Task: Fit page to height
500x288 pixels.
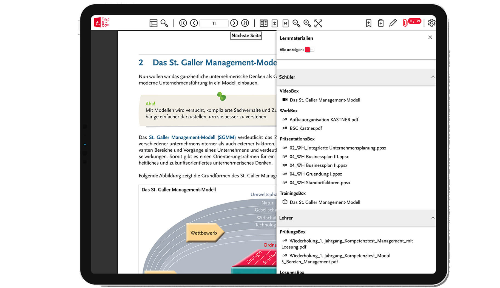Action: pos(274,23)
